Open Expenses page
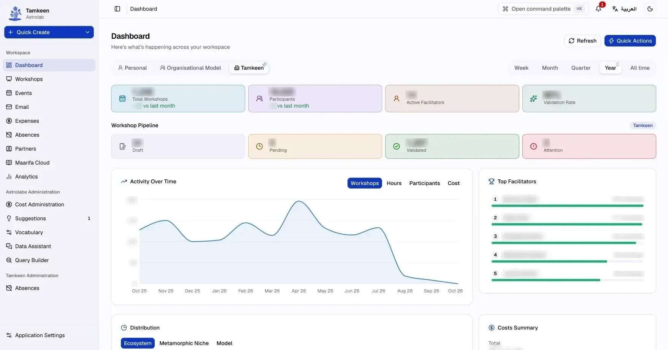Viewport: 668px width, 350px height. pos(49,121)
